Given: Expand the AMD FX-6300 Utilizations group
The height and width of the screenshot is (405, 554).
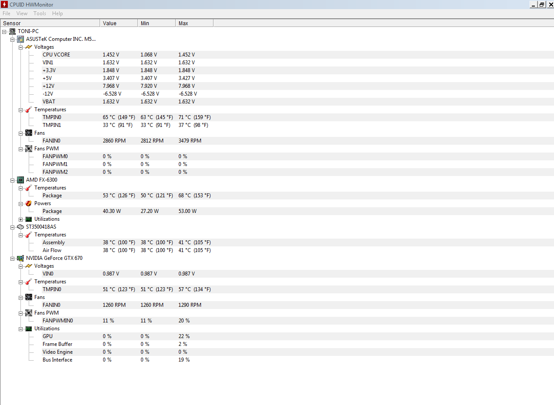Looking at the screenshot, I should click(x=21, y=219).
